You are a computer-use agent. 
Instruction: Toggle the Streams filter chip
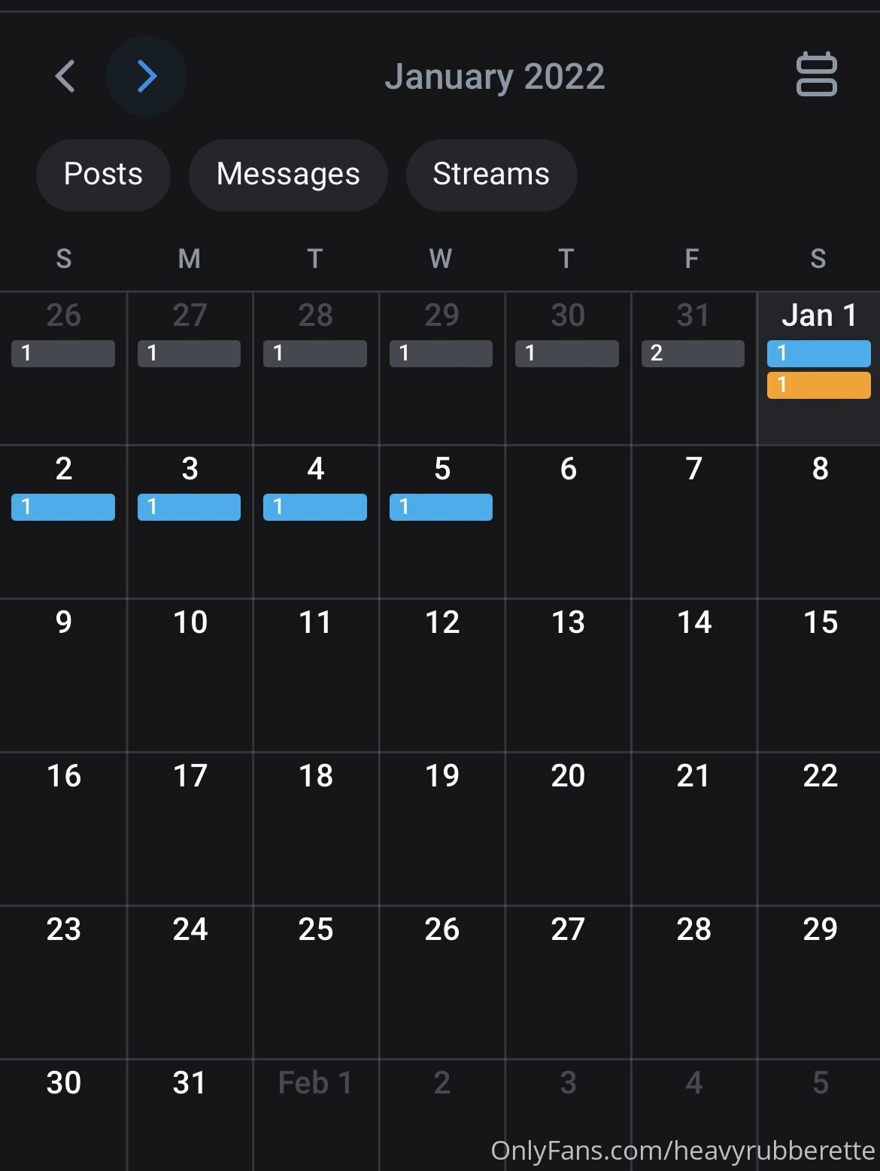click(491, 175)
